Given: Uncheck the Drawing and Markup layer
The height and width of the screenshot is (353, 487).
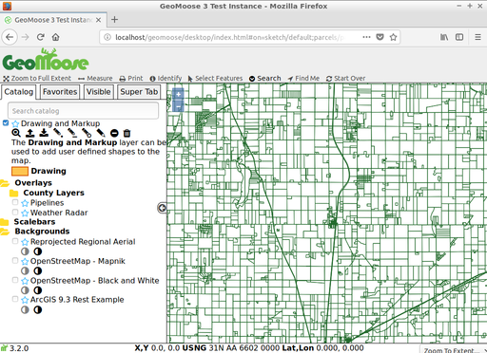Looking at the screenshot, I should [x=6, y=122].
